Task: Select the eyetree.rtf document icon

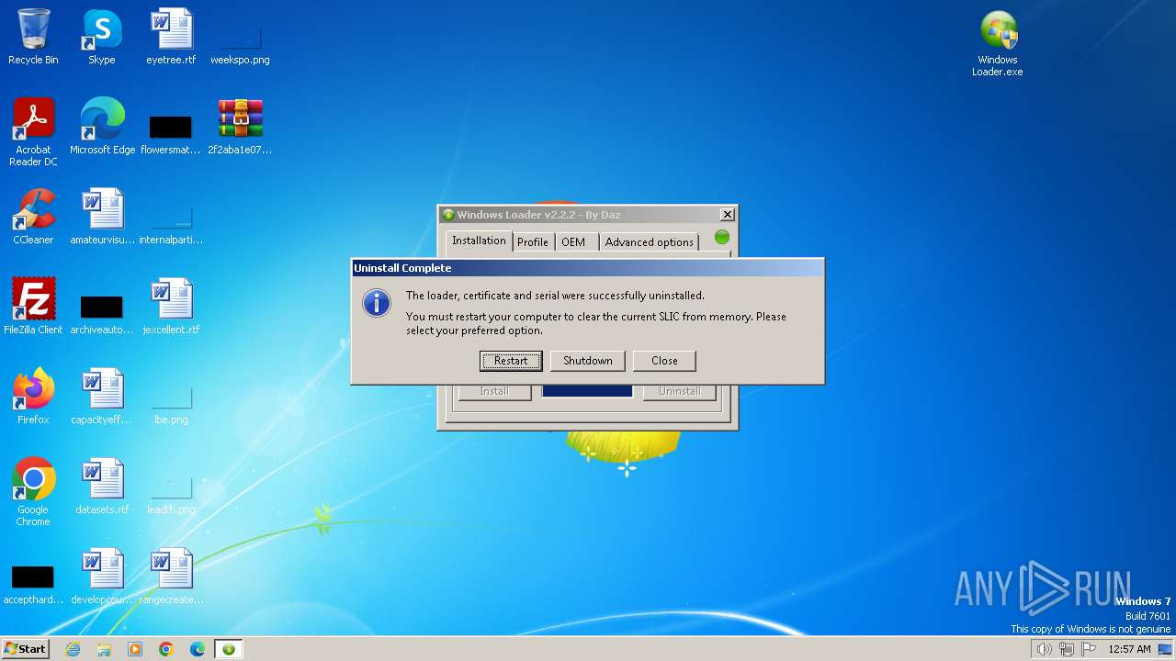Action: click(x=171, y=37)
